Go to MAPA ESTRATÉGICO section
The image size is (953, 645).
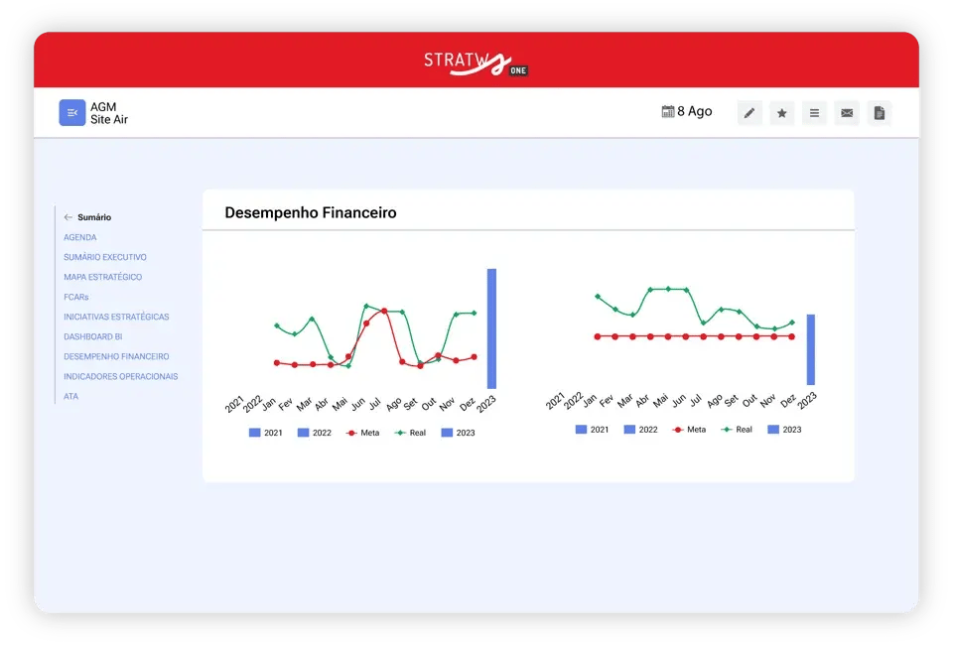pyautogui.click(x=102, y=277)
